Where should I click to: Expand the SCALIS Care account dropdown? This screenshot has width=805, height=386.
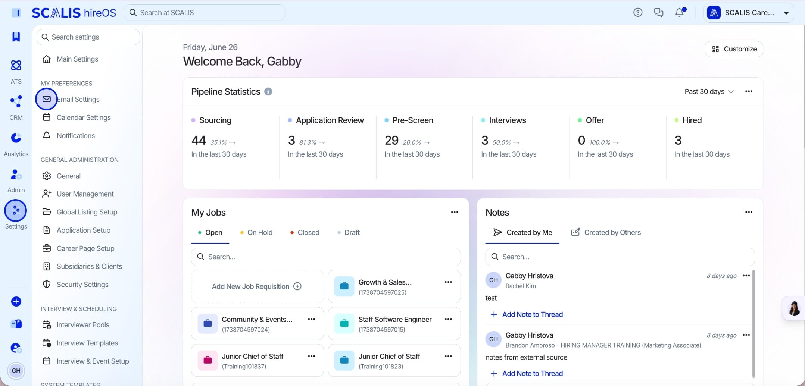749,13
